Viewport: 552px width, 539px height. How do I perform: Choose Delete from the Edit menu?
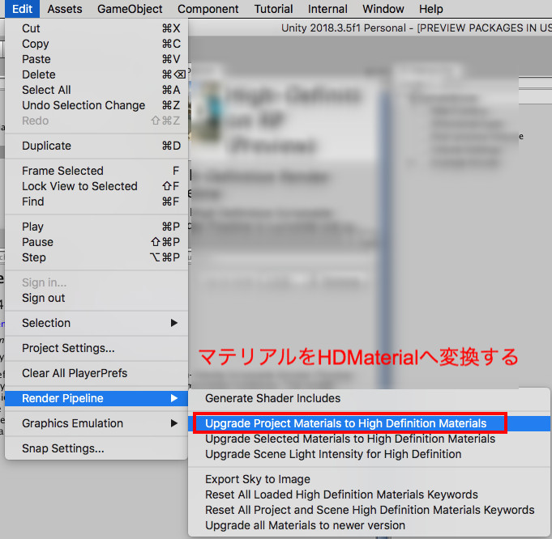pos(96,74)
